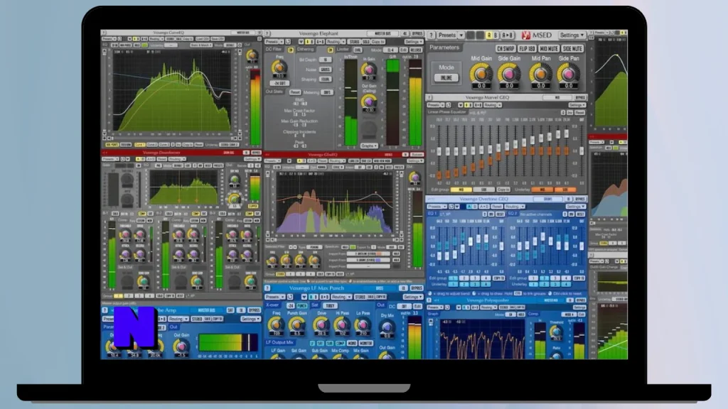The image size is (728, 409).
Task: Toggle MSED SIDE MUTE
Action: coord(572,48)
